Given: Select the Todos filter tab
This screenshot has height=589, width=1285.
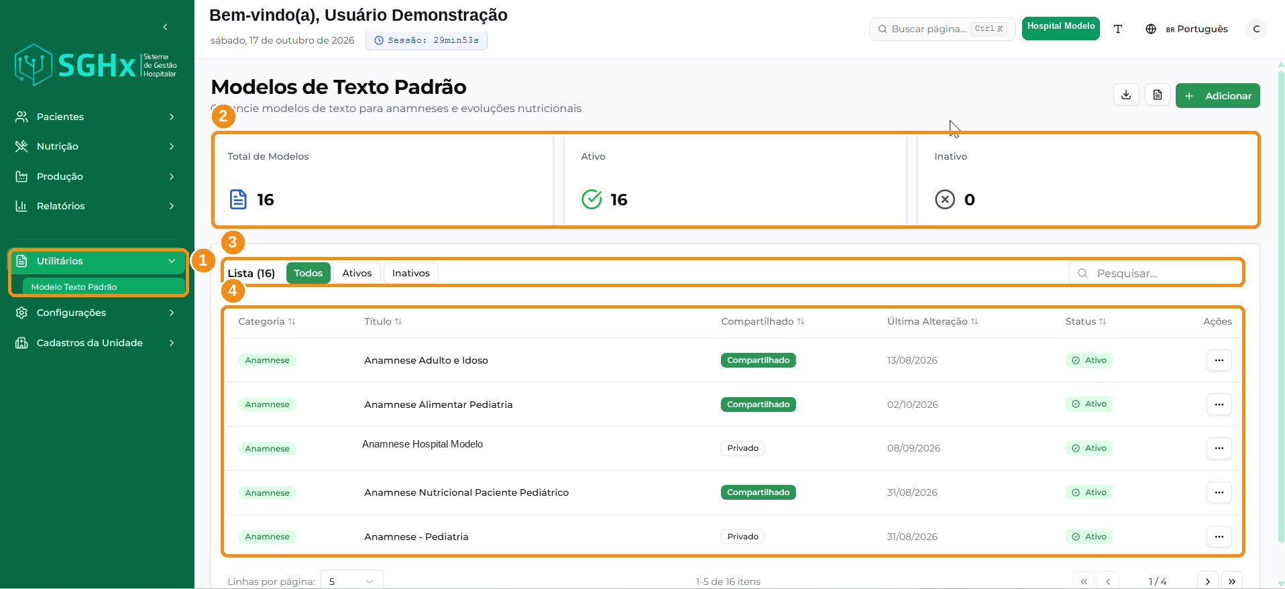Looking at the screenshot, I should pos(309,273).
